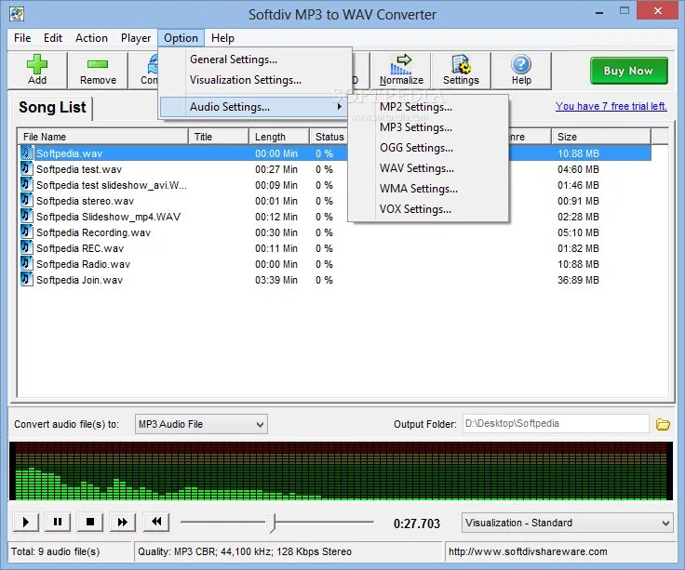
Task: Click the Add files toolbar icon
Action: [37, 71]
